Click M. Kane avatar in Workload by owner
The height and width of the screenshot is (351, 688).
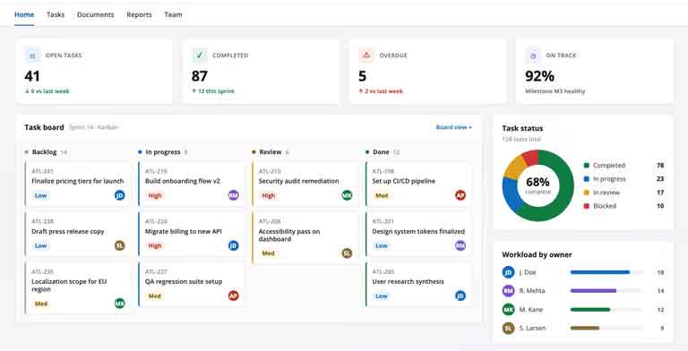[508, 309]
